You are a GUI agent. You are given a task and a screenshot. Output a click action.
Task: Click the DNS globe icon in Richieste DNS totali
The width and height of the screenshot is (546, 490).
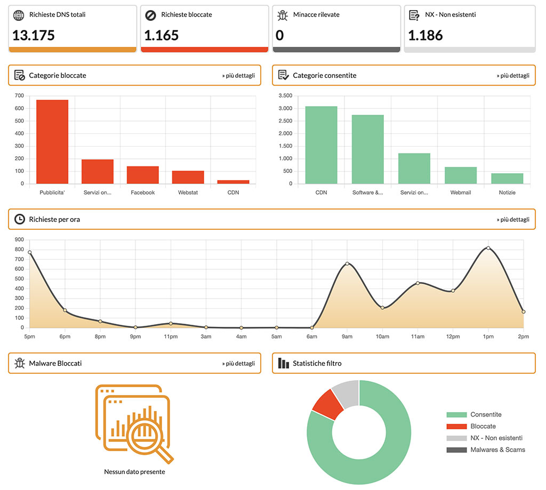(19, 15)
